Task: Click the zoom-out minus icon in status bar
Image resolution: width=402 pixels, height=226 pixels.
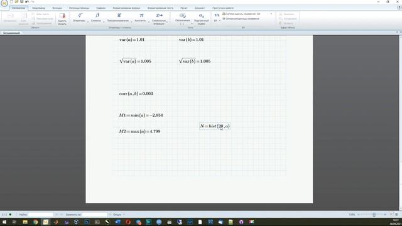Action: tap(359, 215)
